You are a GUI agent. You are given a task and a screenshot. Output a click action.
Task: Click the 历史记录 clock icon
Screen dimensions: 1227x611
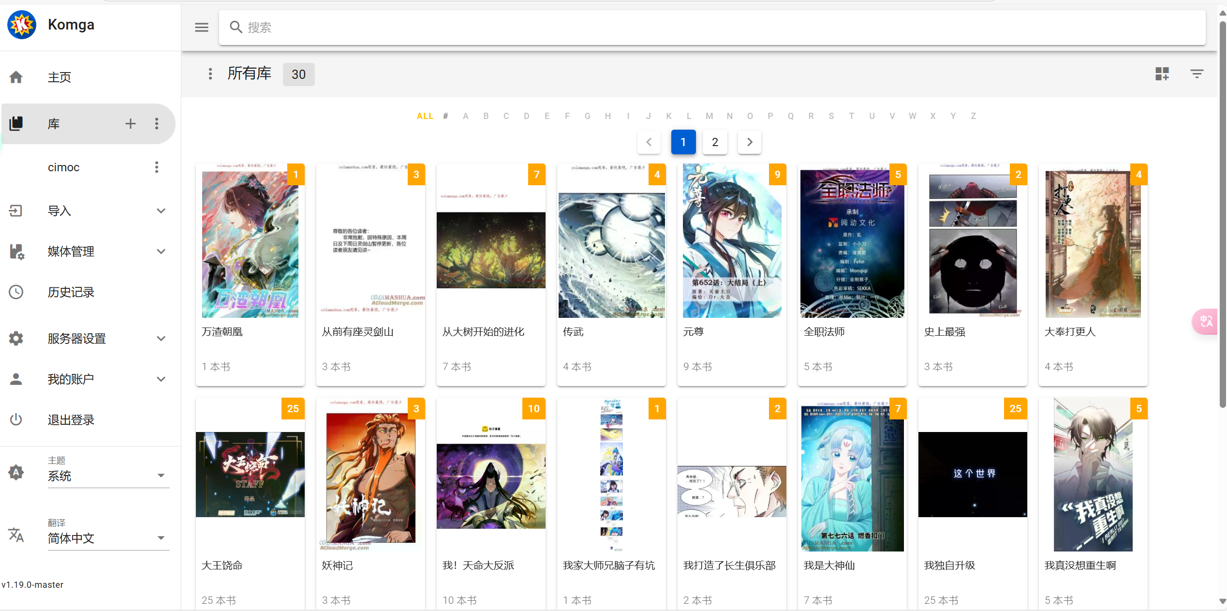coord(16,292)
